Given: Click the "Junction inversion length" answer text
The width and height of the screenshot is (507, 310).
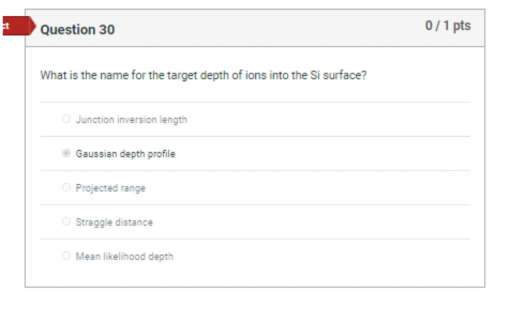Looking at the screenshot, I should 131,120.
